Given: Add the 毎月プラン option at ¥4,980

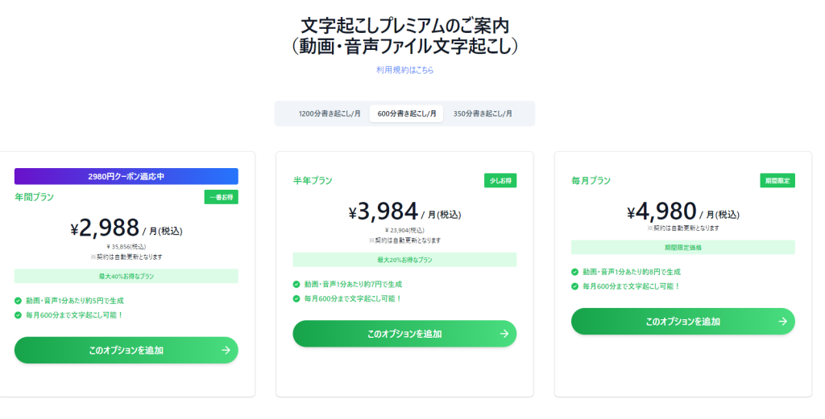Looking at the screenshot, I should click(682, 321).
